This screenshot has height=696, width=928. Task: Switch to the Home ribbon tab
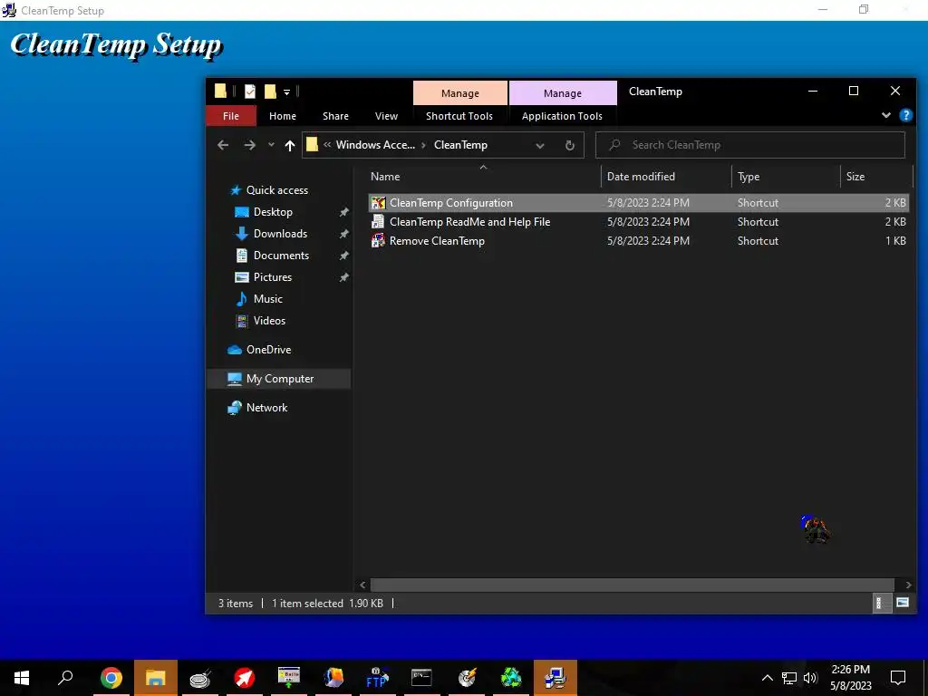283,116
